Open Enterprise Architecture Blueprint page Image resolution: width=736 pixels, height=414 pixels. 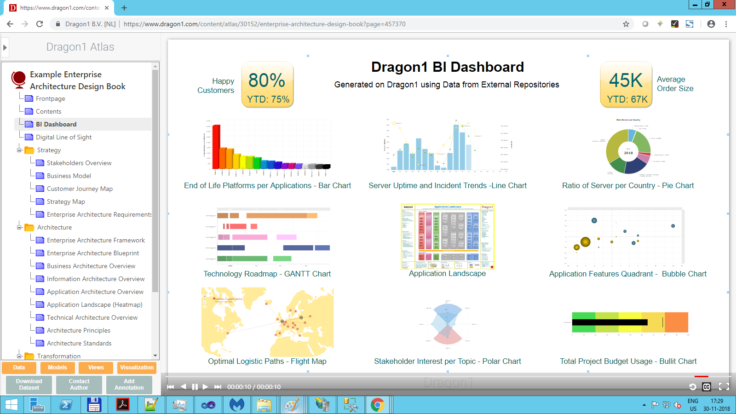tap(93, 253)
